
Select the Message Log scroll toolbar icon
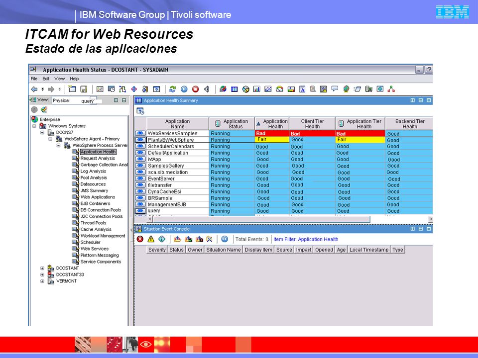click(313, 89)
